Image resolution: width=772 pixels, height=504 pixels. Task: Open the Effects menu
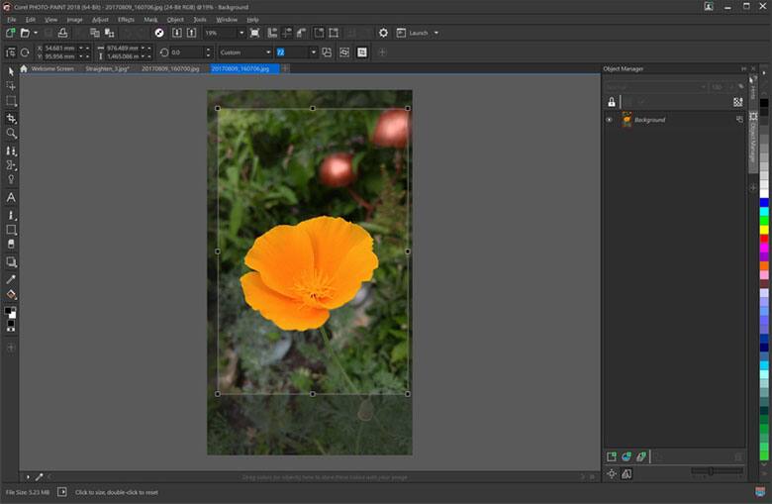point(126,19)
